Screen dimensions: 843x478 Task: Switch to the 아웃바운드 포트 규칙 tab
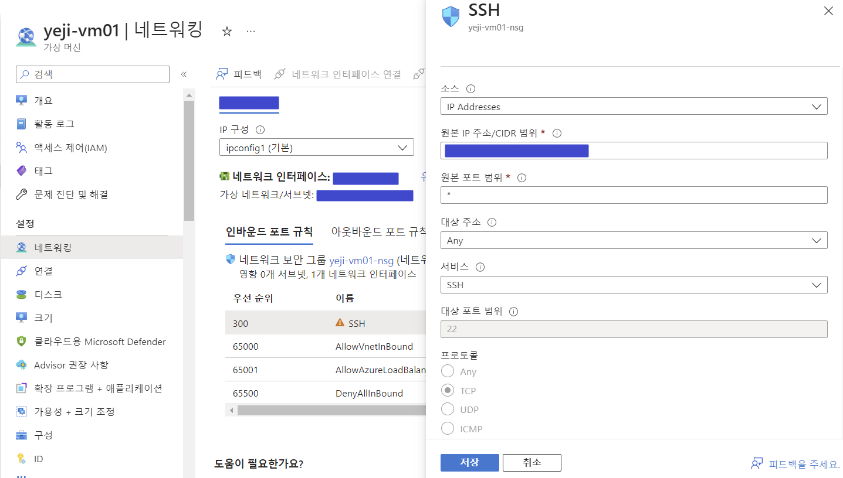point(379,231)
